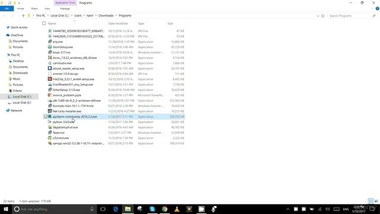
Task: Open Google Chrome from the taskbar
Action: [164, 209]
